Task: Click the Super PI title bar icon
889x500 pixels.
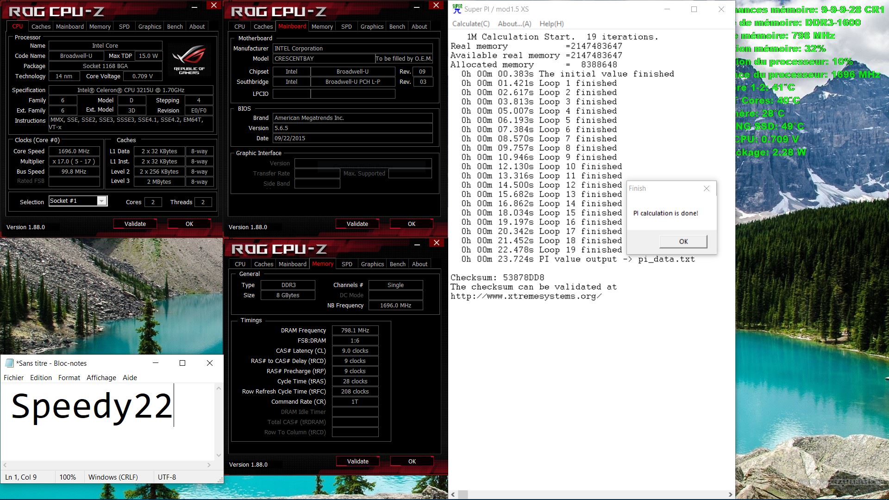Action: tap(457, 9)
